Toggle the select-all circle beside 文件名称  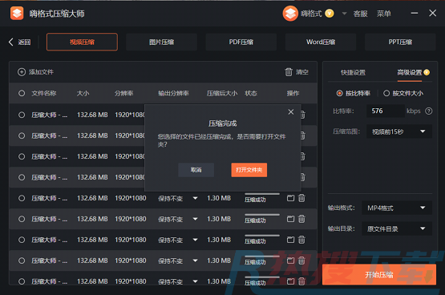[22, 93]
